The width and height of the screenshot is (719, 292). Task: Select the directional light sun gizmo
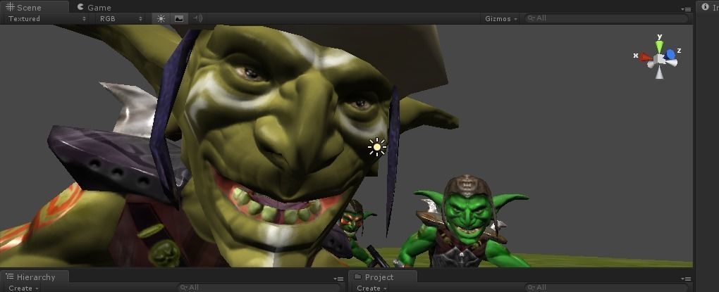point(377,147)
